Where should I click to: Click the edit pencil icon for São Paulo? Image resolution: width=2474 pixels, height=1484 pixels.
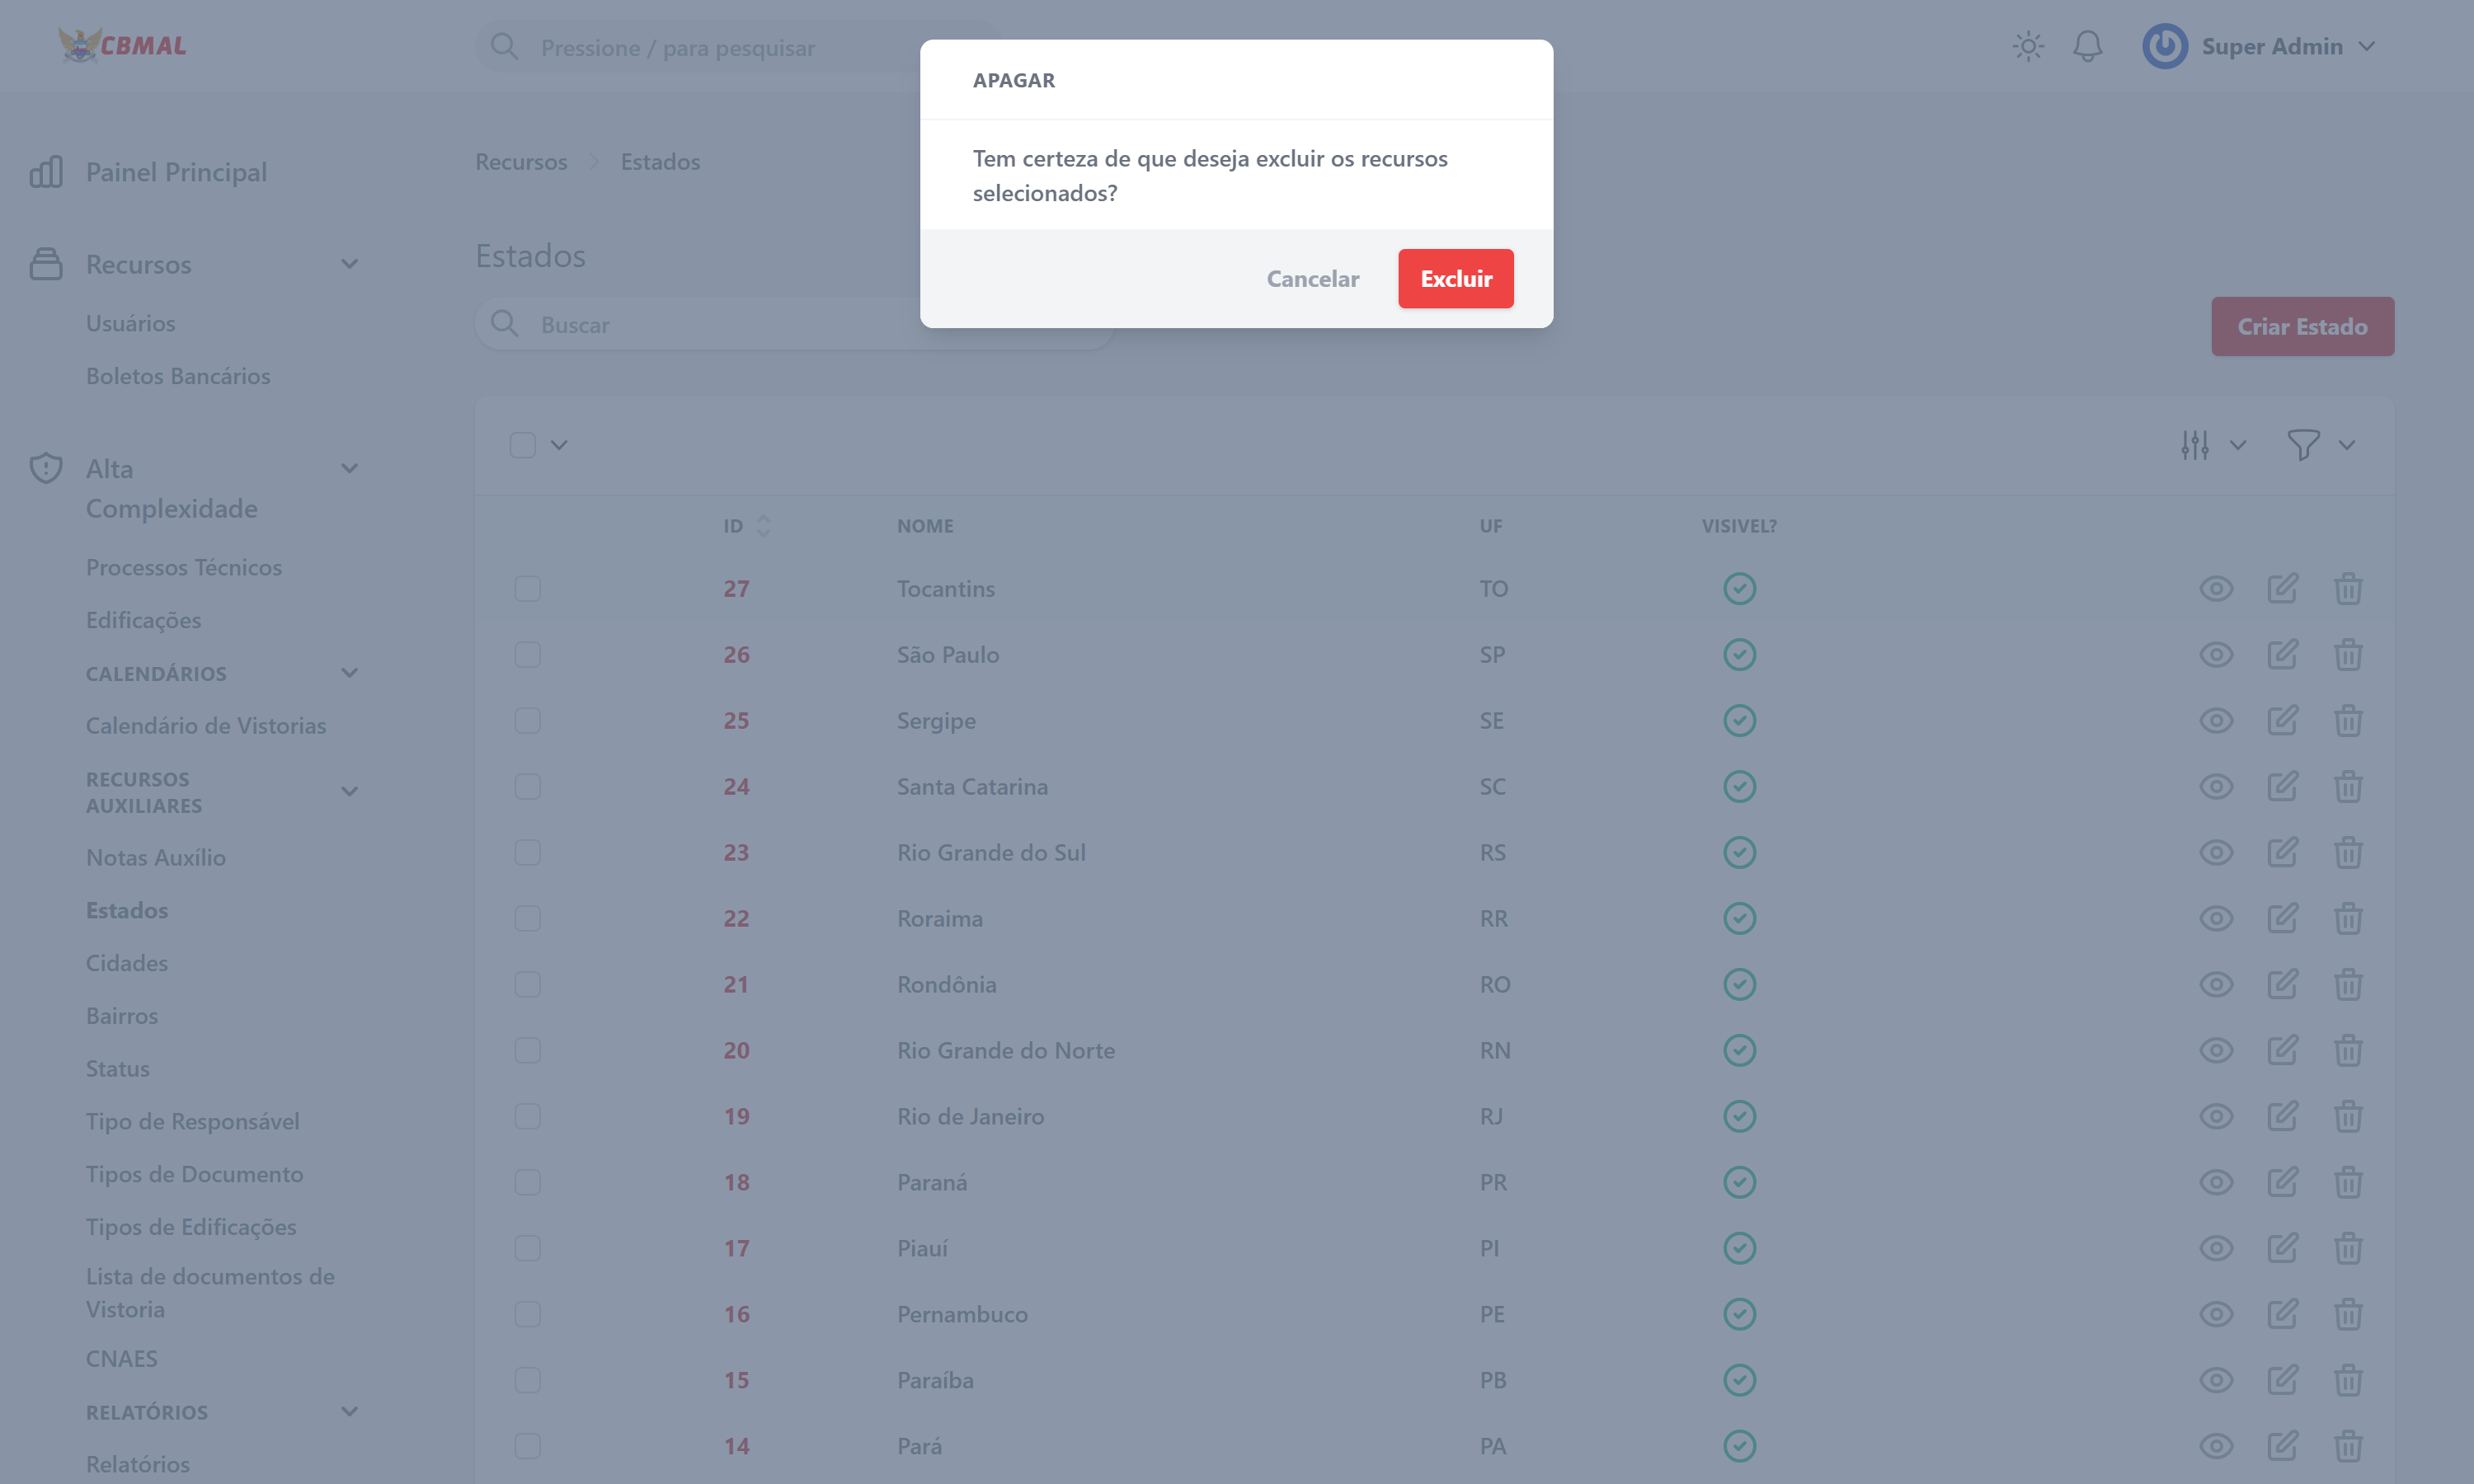click(2281, 654)
